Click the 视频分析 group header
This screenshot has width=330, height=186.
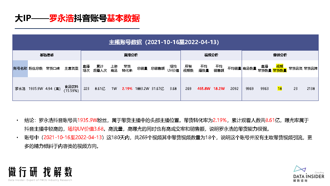tap(211, 55)
